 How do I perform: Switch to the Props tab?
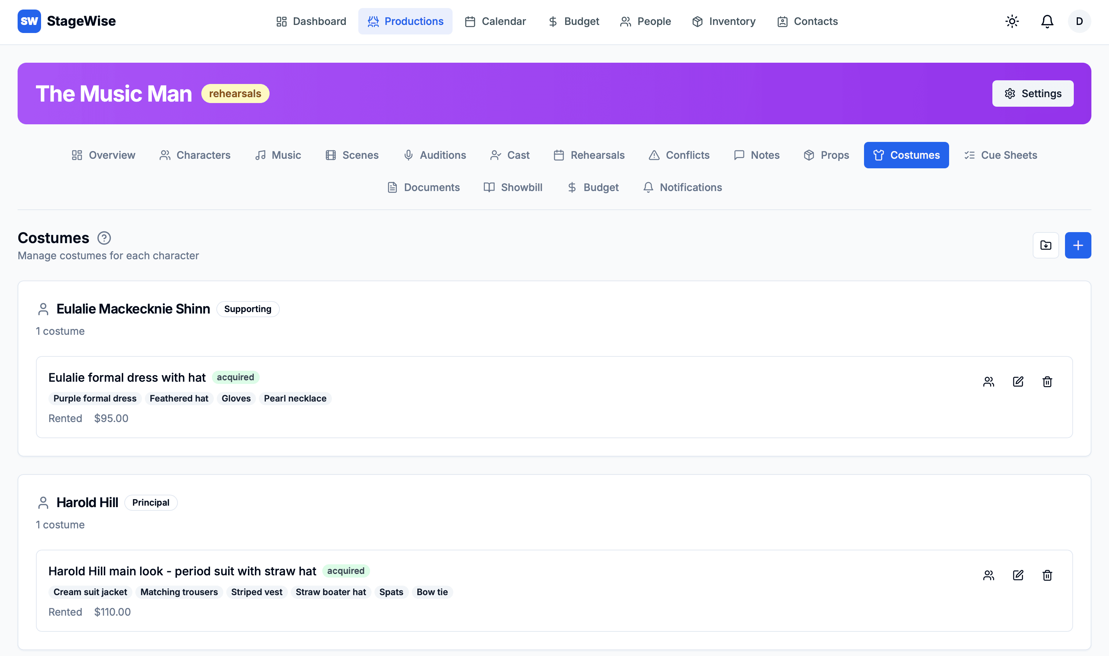click(826, 155)
